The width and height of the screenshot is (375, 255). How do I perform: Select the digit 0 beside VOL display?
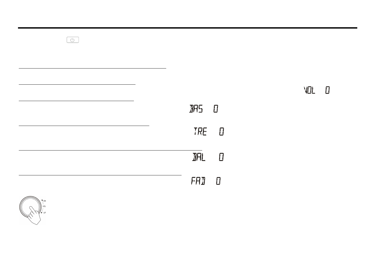(x=327, y=90)
